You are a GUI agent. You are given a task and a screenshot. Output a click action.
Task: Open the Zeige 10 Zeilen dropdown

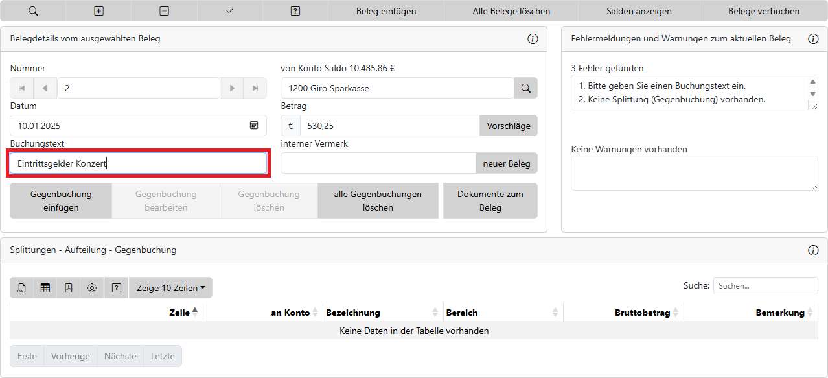[x=170, y=288]
